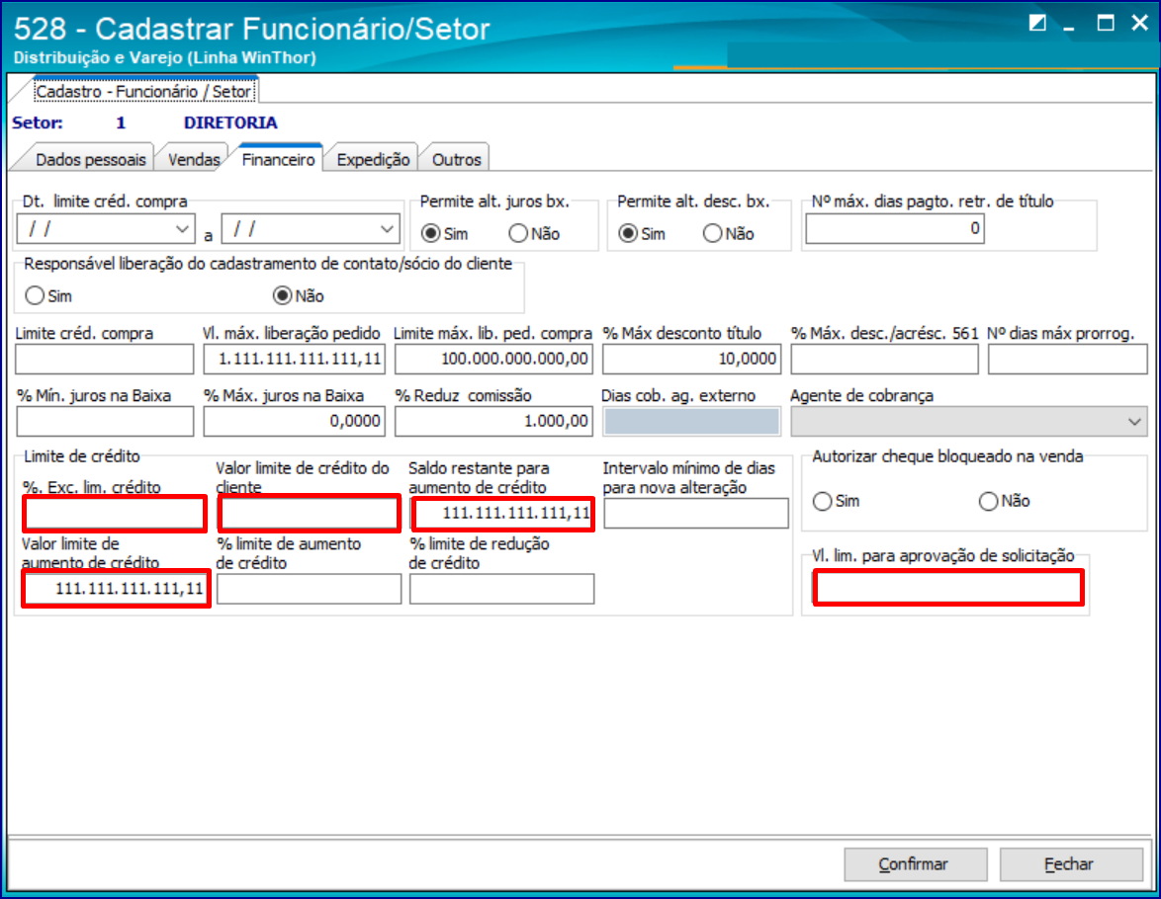1161x899 pixels.
Task: Click the Vl. máx. liberação pedido field
Action: click(295, 359)
